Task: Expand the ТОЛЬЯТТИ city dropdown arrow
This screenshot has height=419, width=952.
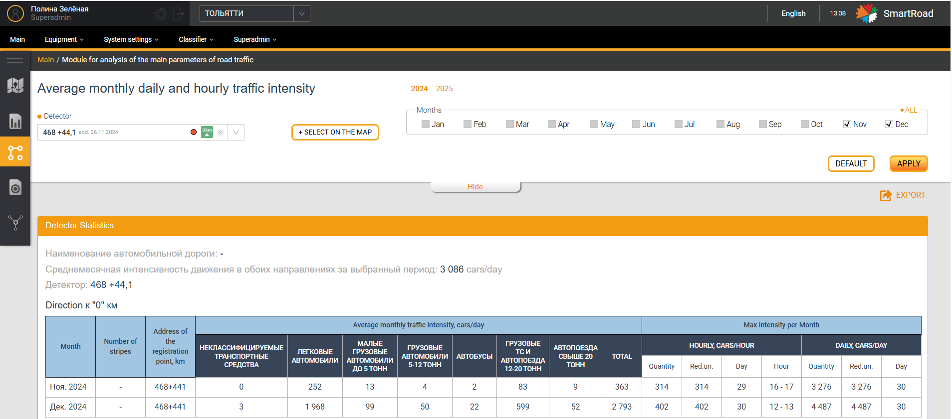Action: (302, 13)
